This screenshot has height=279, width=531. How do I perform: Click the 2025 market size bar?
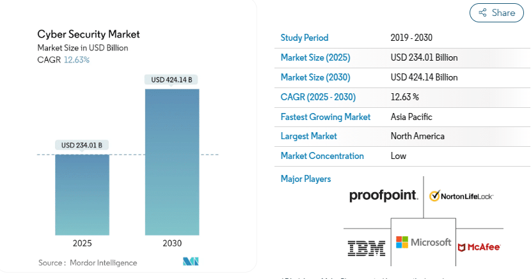coord(82,195)
